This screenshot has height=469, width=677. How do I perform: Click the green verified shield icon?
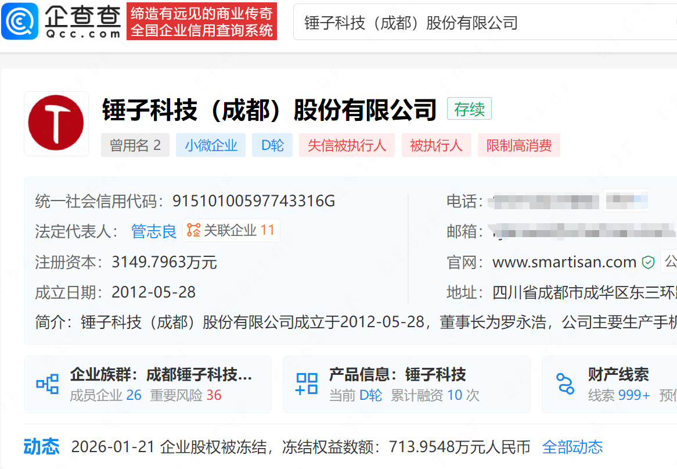tap(648, 263)
